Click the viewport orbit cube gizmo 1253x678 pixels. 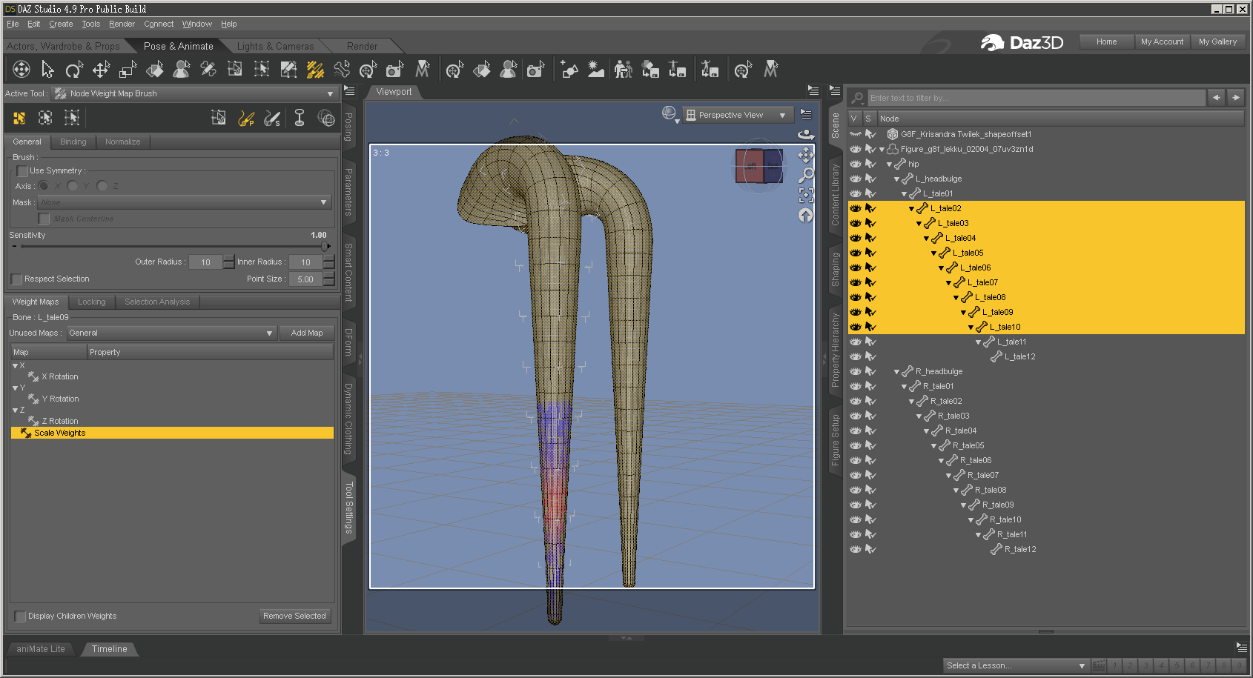point(758,166)
